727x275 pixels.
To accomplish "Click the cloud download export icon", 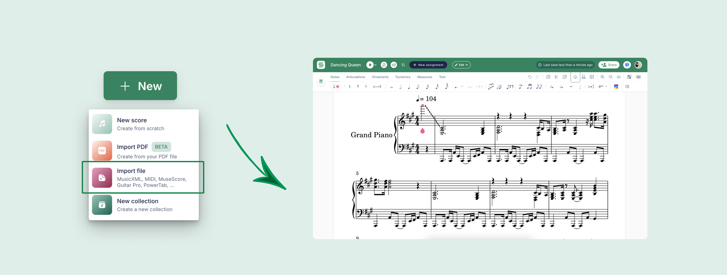I will pyautogui.click(x=575, y=77).
